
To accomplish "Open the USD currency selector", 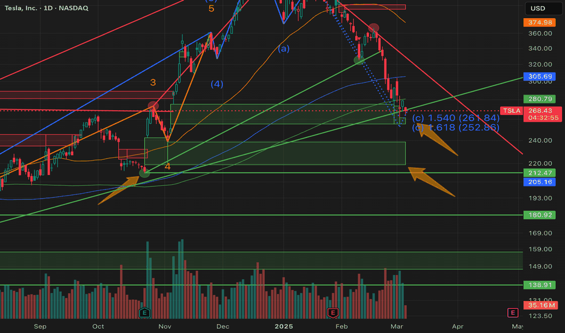I will (543, 8).
